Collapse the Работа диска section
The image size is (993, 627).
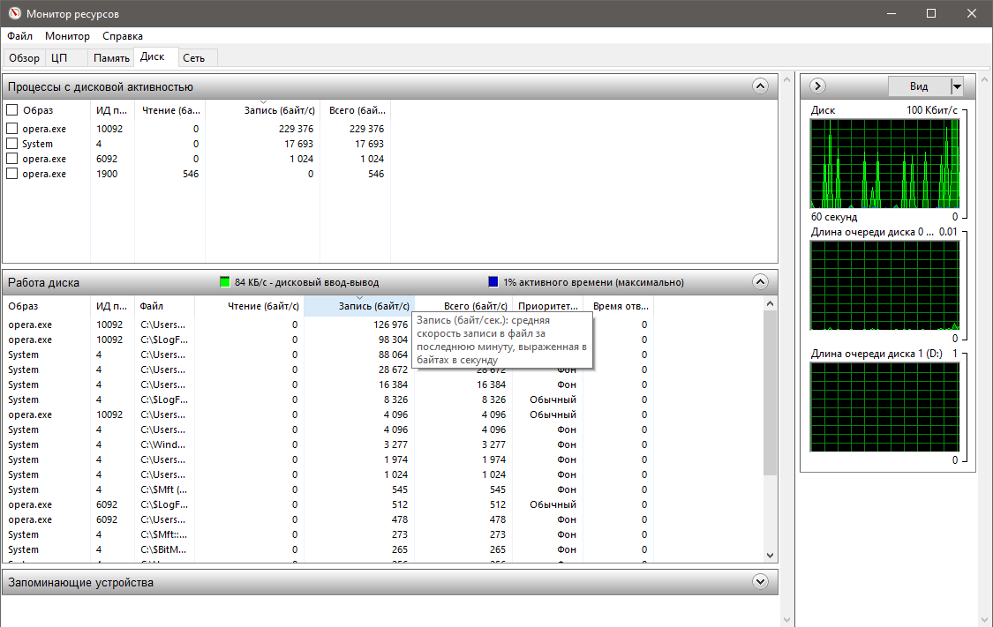point(761,281)
